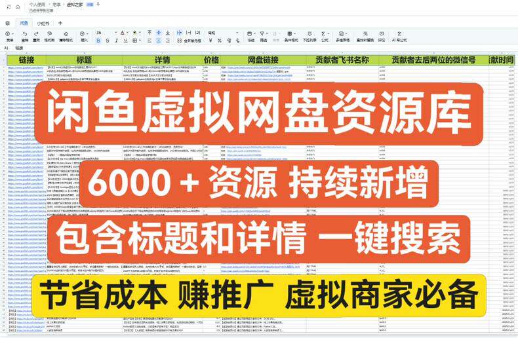Select the 详情 column header cell
Image resolution: width=518 pixels, height=338 pixels.
[162, 60]
